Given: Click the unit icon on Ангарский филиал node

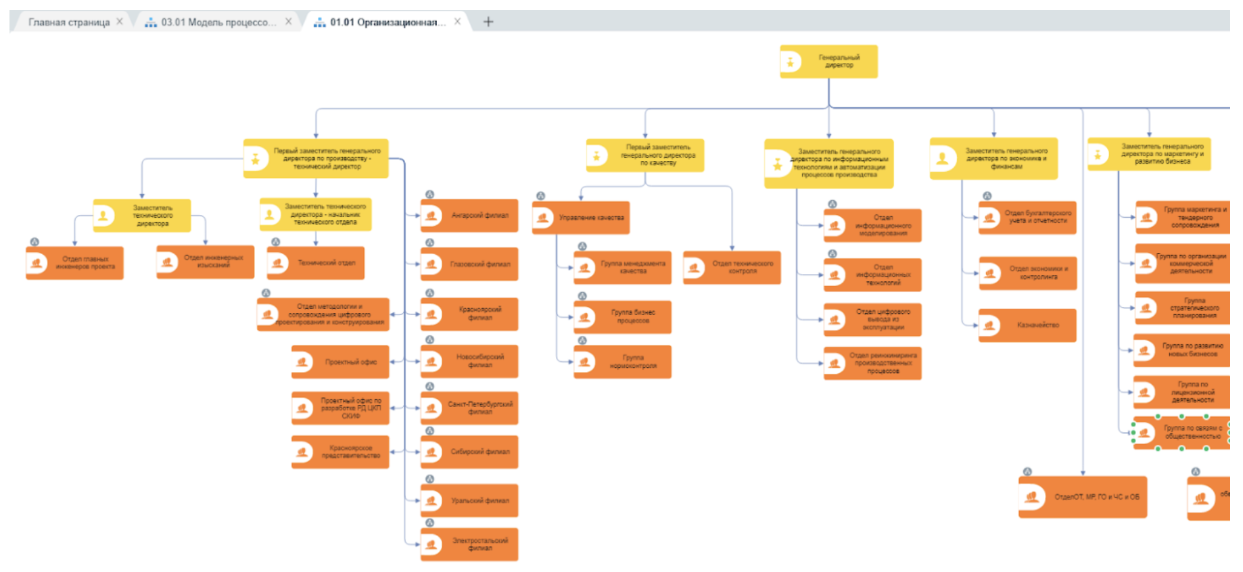Looking at the screenshot, I should click(x=431, y=216).
